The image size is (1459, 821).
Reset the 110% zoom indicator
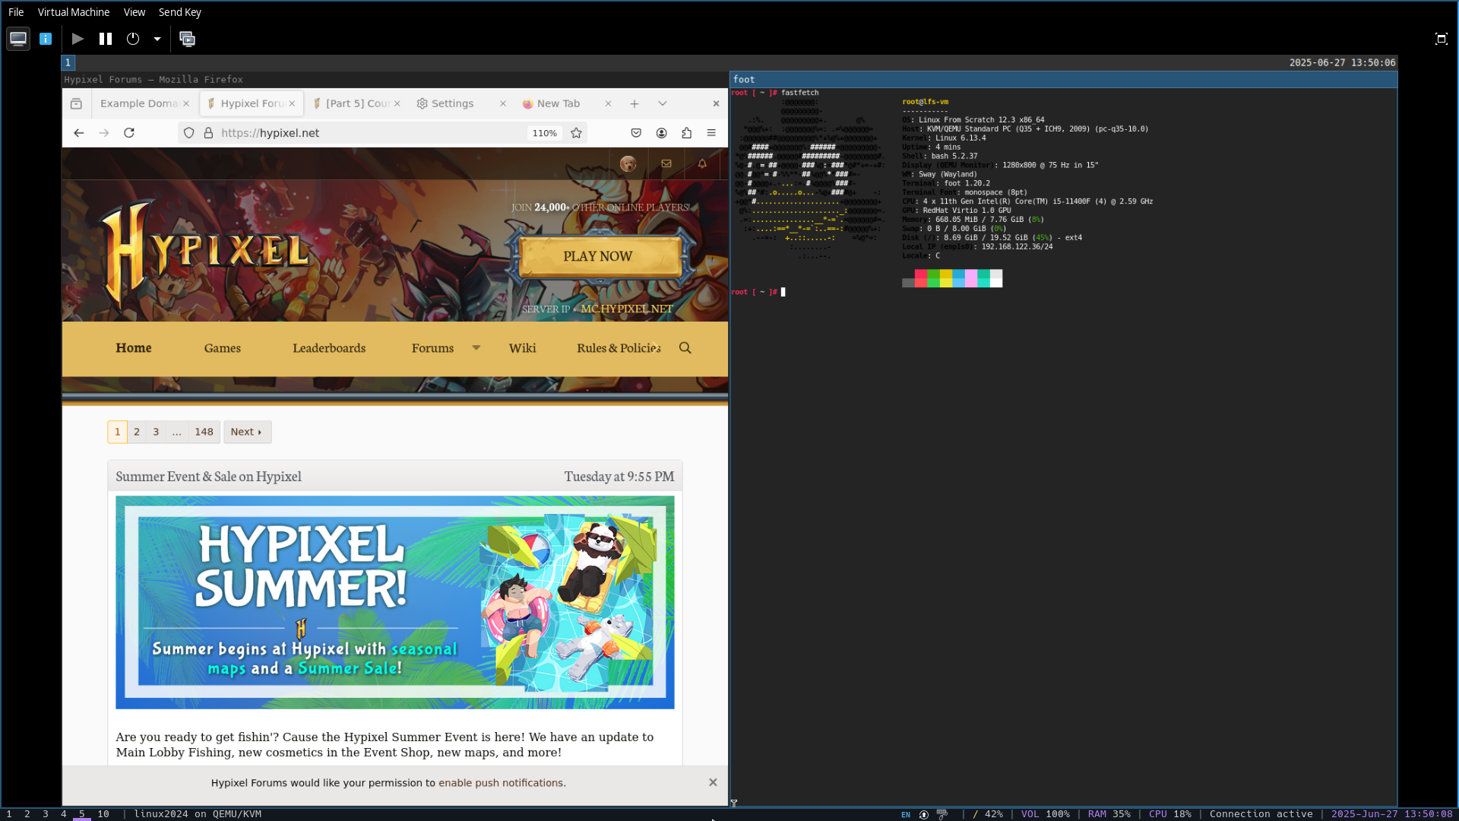pyautogui.click(x=544, y=133)
